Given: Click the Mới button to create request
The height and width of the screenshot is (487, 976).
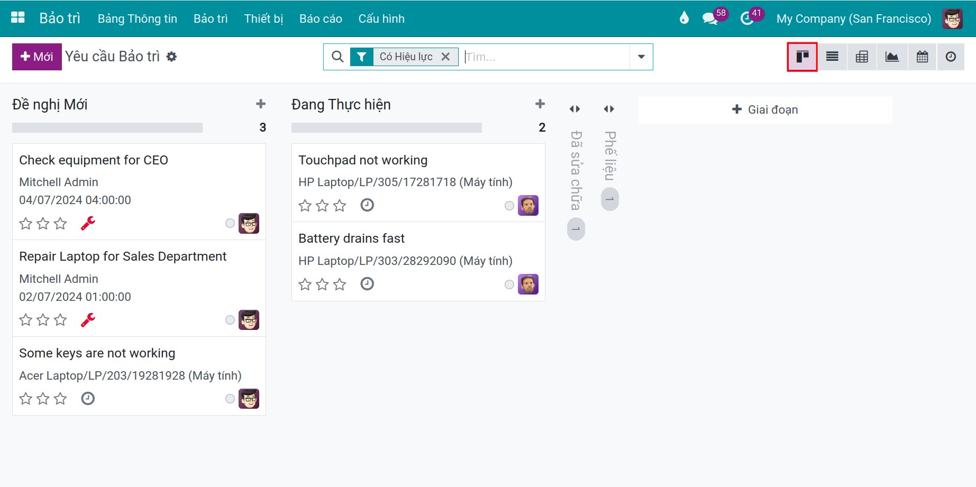Looking at the screenshot, I should click(37, 57).
